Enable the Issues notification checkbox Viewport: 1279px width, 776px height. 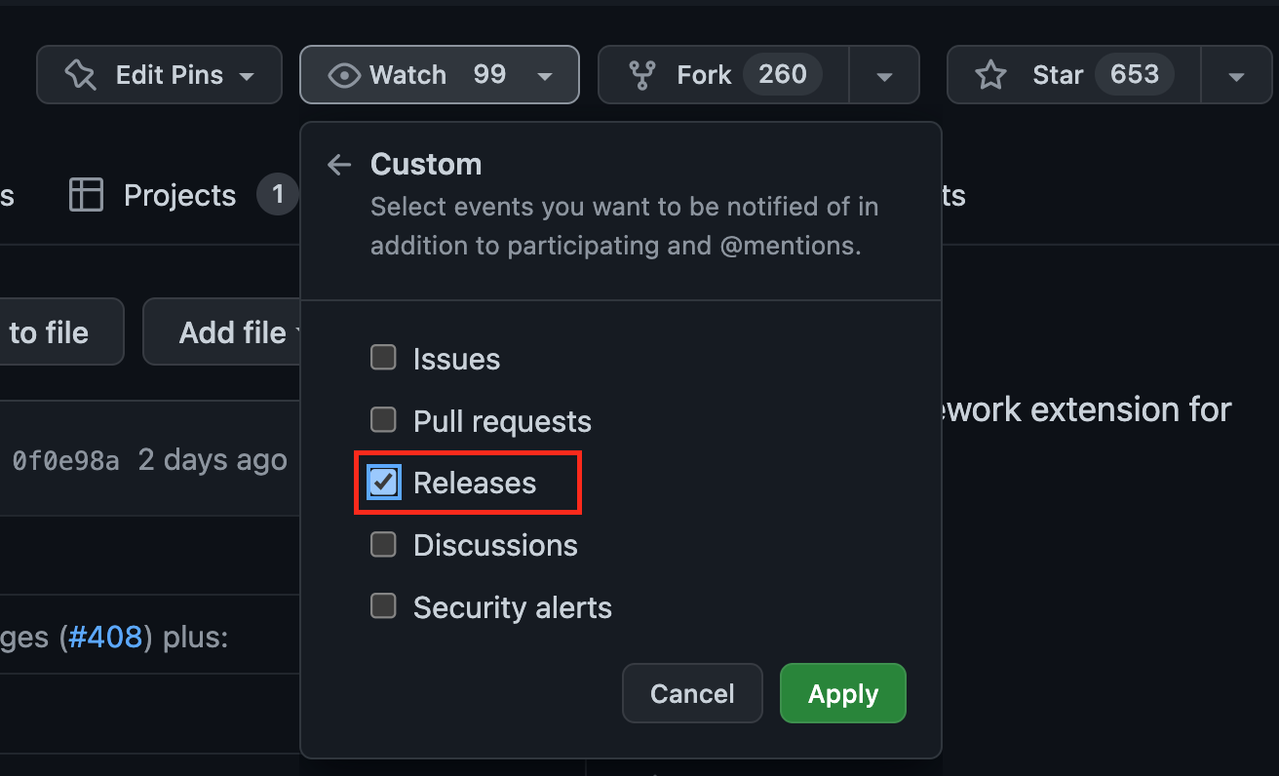tap(383, 357)
